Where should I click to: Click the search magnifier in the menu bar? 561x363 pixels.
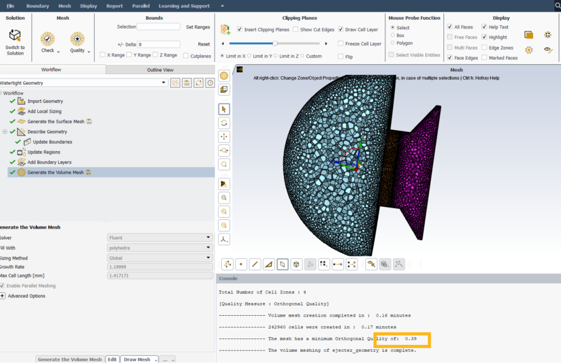[557, 6]
